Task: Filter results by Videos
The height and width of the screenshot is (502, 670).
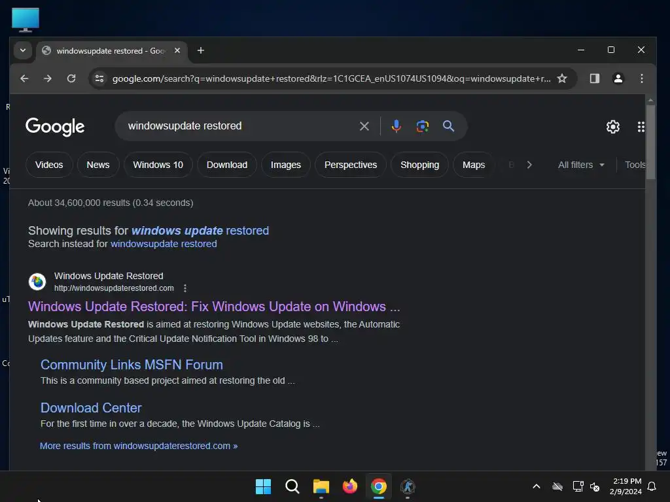Action: point(49,165)
